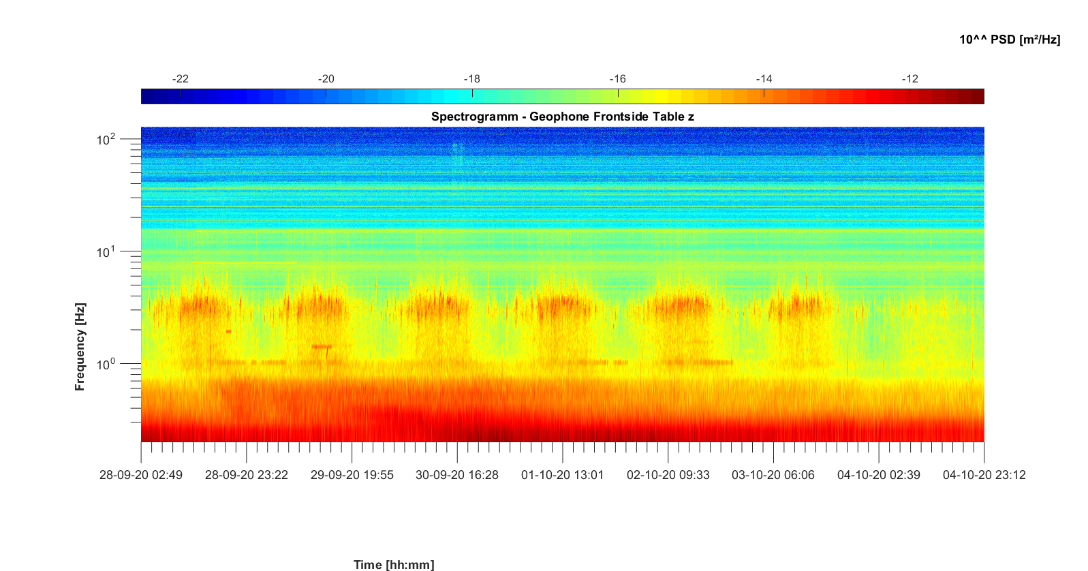Viewport: 1088px width, 571px height.
Task: Click the plot title 'Spectrogramm - Geophone Frontside Table z'
Action: tap(563, 117)
